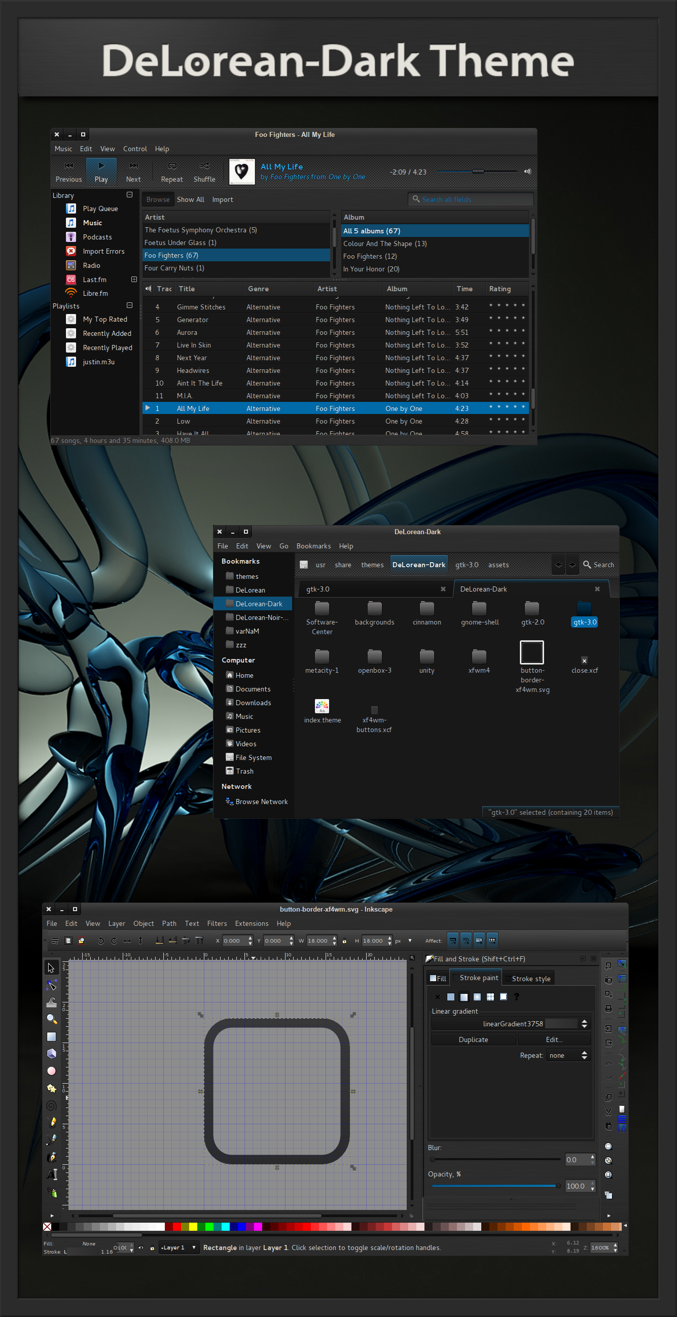Screen dimensions: 677x1317
Task: Open the gradient Repeat dropdown
Action: 568,1055
